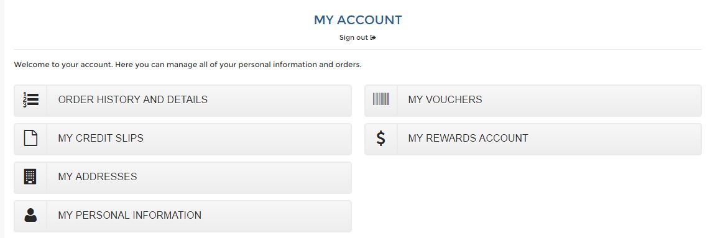The image size is (710, 238).
Task: Open Order History and Details
Action: point(183,101)
